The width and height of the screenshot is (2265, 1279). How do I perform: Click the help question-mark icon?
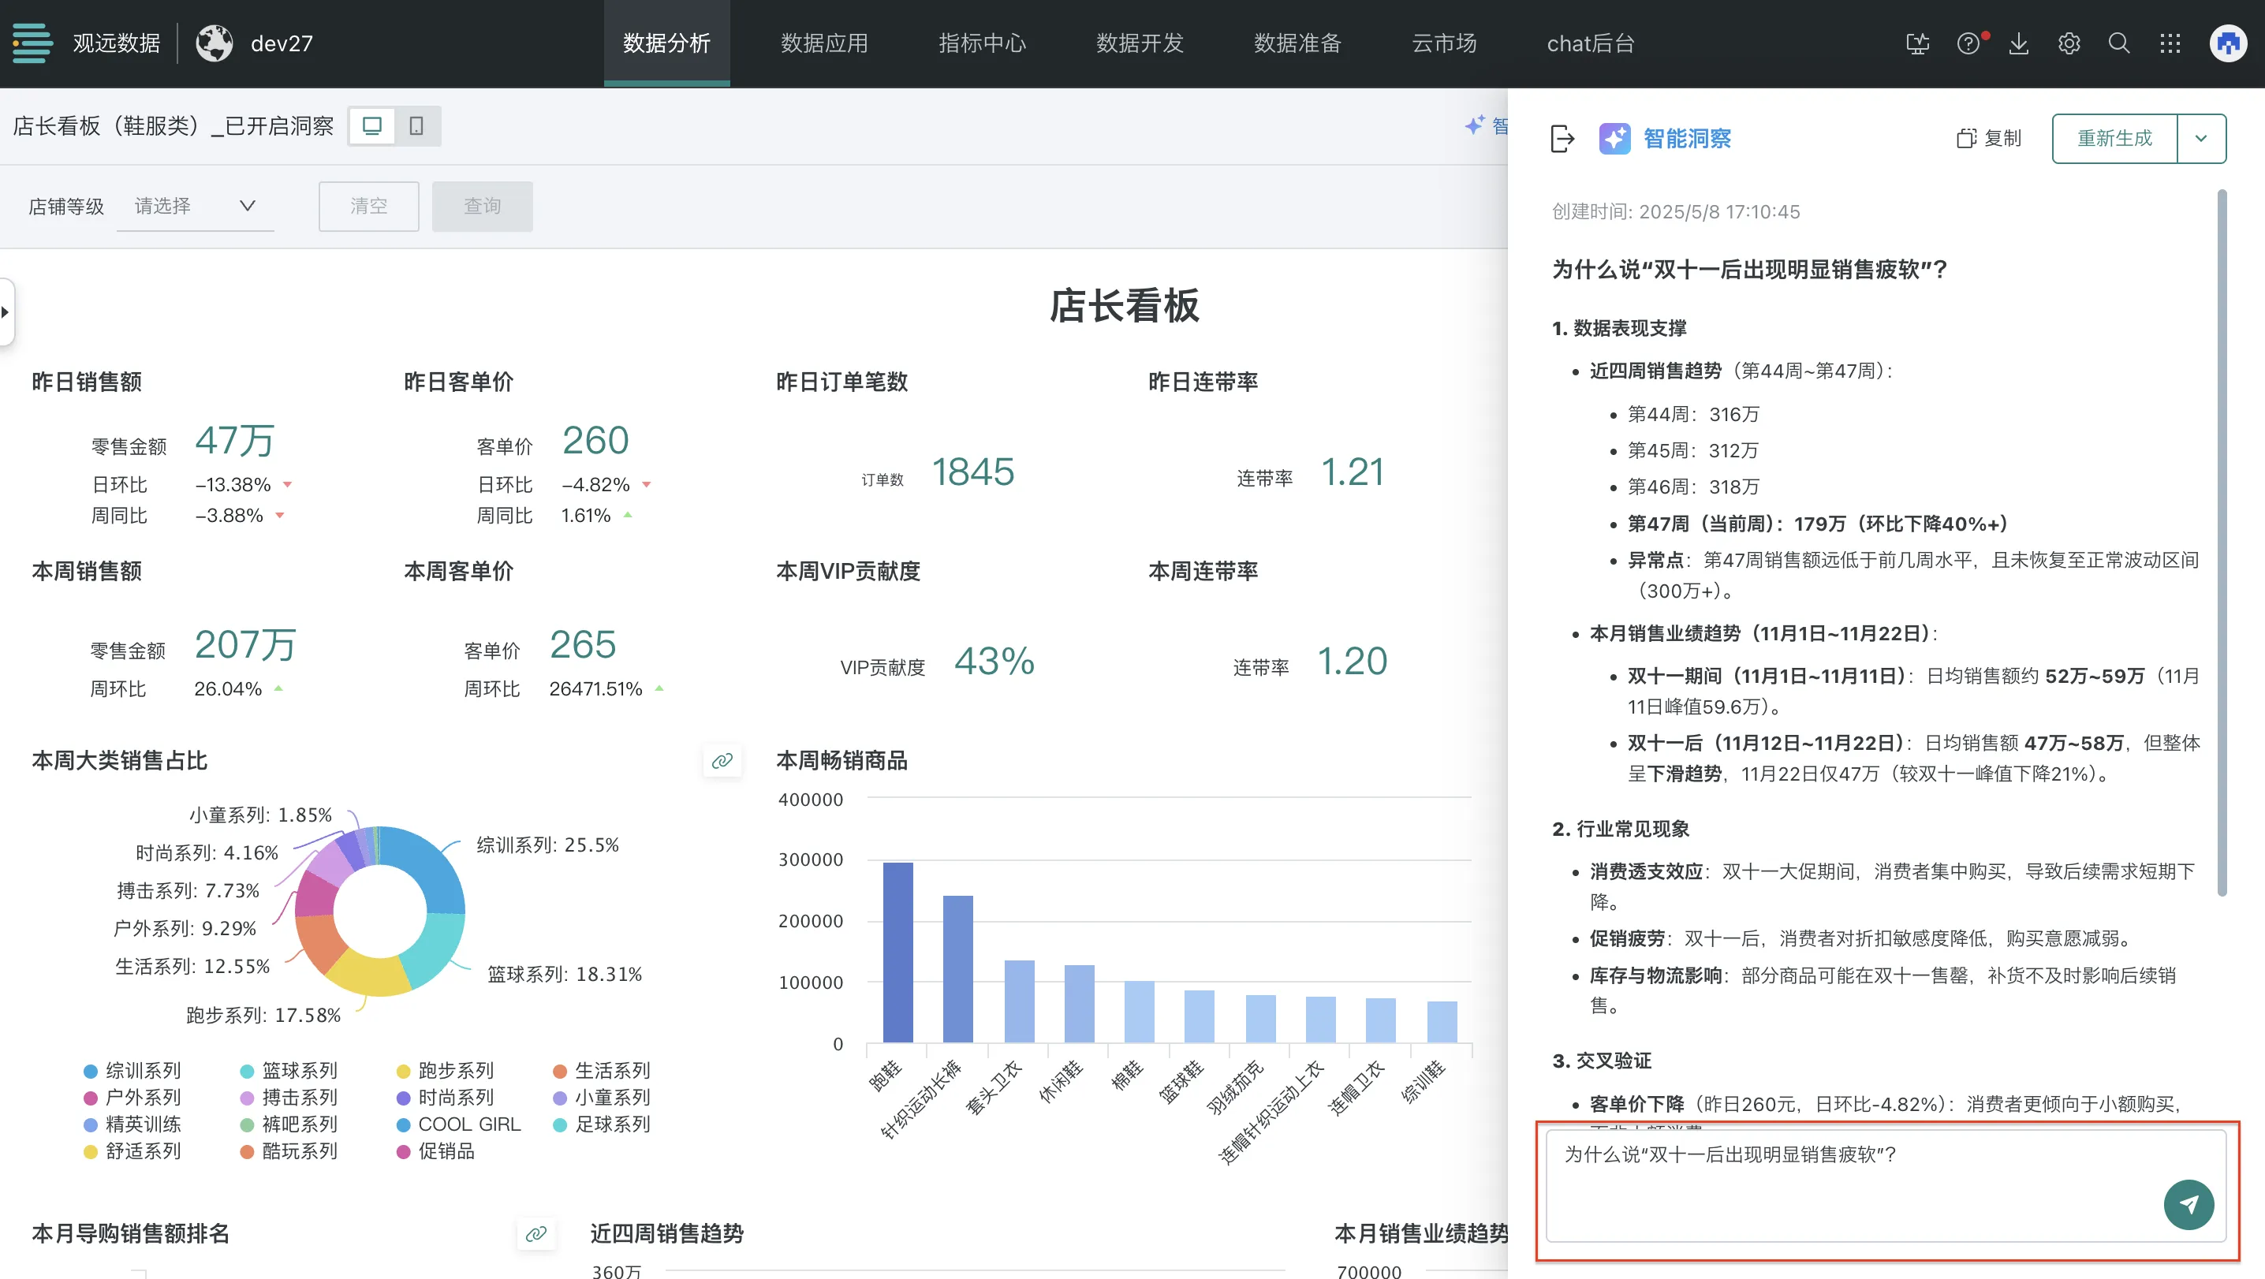pos(1968,43)
